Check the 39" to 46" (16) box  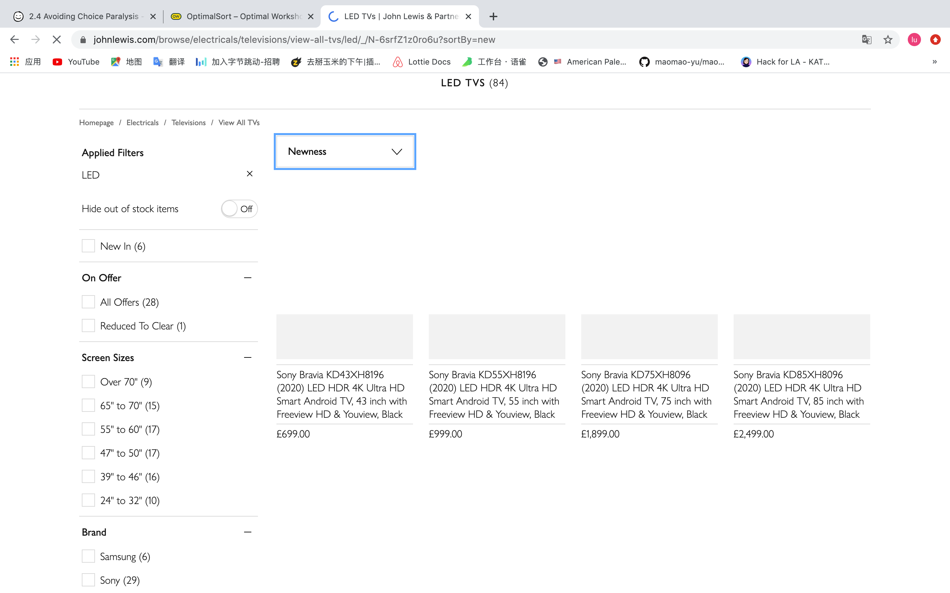[88, 476]
